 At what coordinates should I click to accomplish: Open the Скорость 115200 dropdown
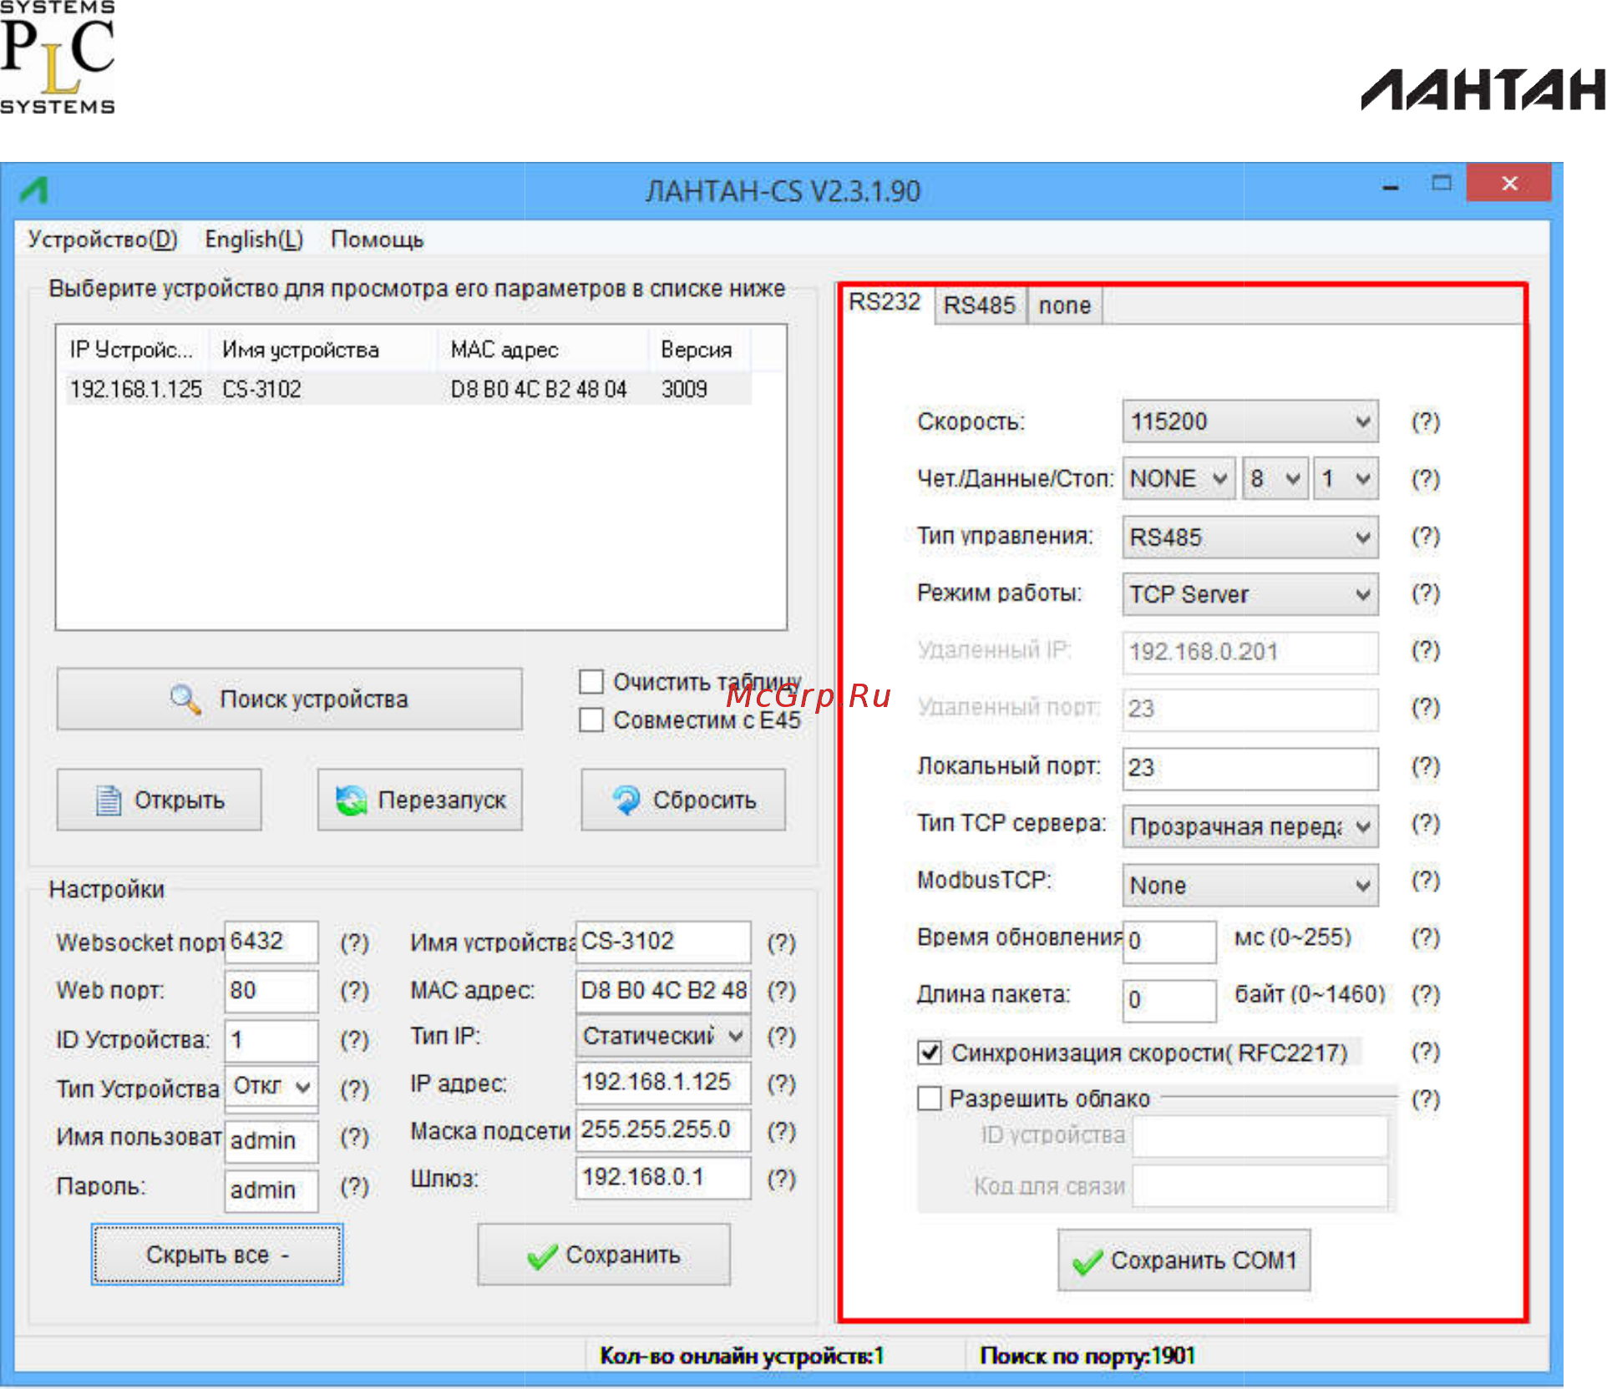(x=1250, y=421)
